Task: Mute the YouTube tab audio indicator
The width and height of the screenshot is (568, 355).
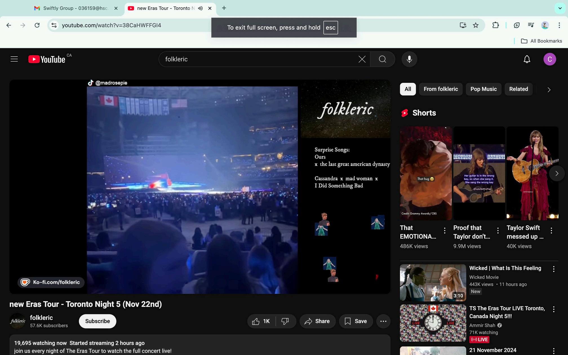Action: click(x=200, y=8)
